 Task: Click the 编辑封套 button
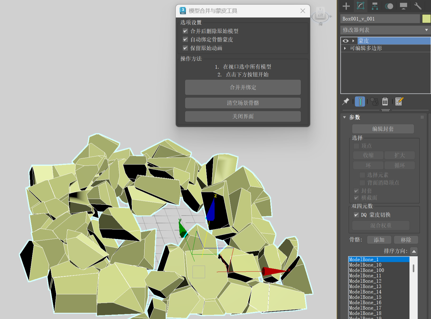pyautogui.click(x=383, y=129)
